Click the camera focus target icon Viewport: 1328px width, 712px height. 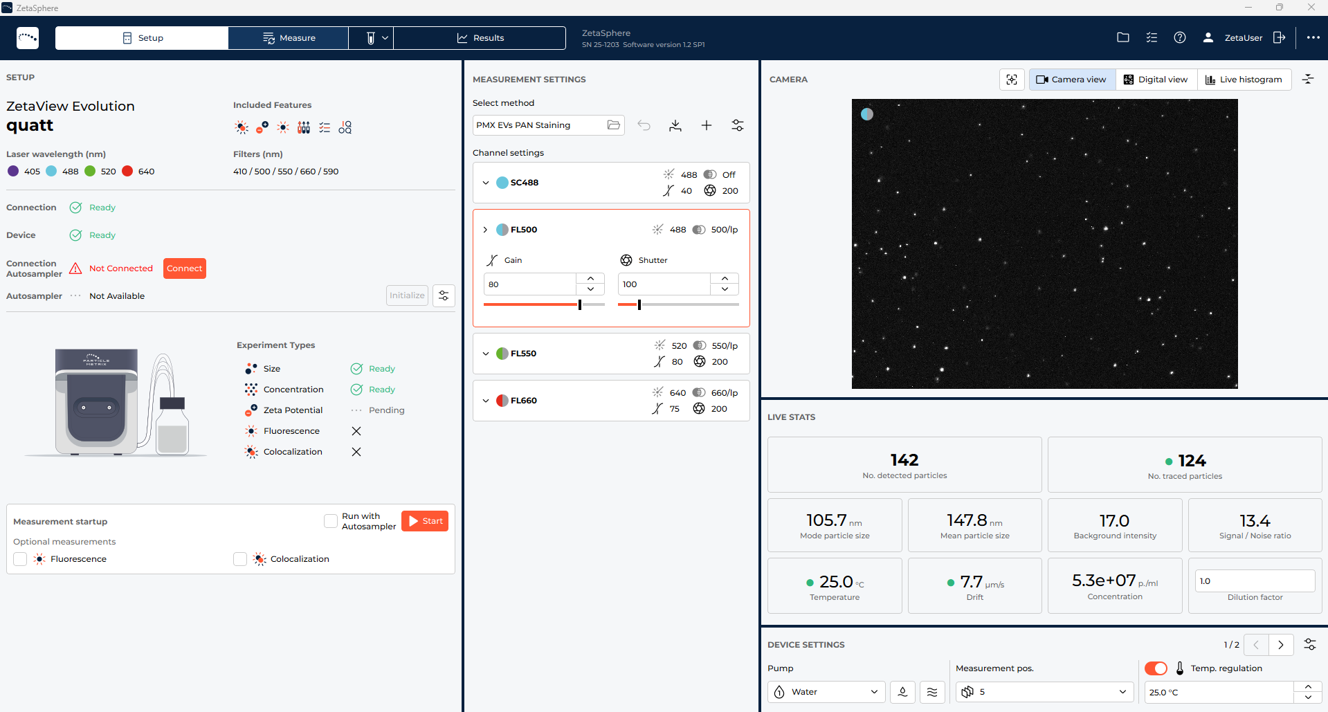click(x=1012, y=80)
